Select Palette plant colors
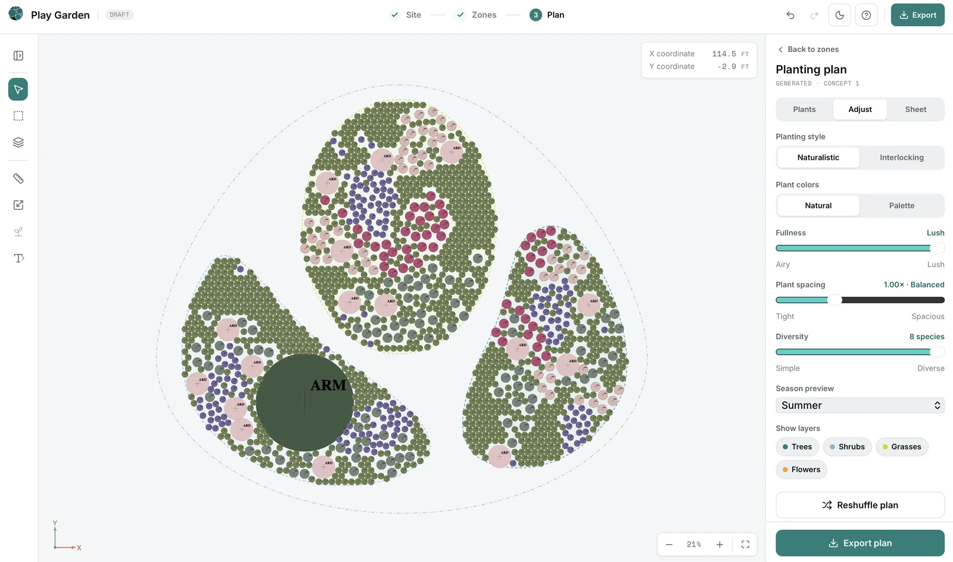This screenshot has width=953, height=562. (902, 206)
